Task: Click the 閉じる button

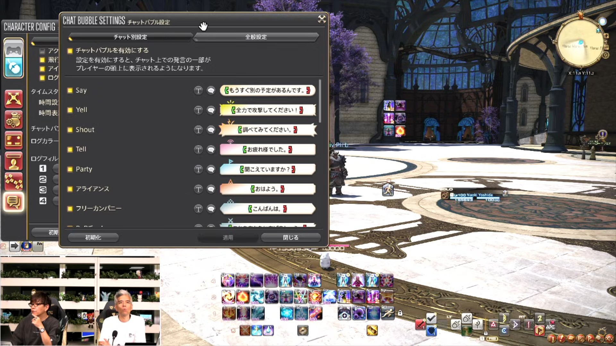Action: (291, 237)
